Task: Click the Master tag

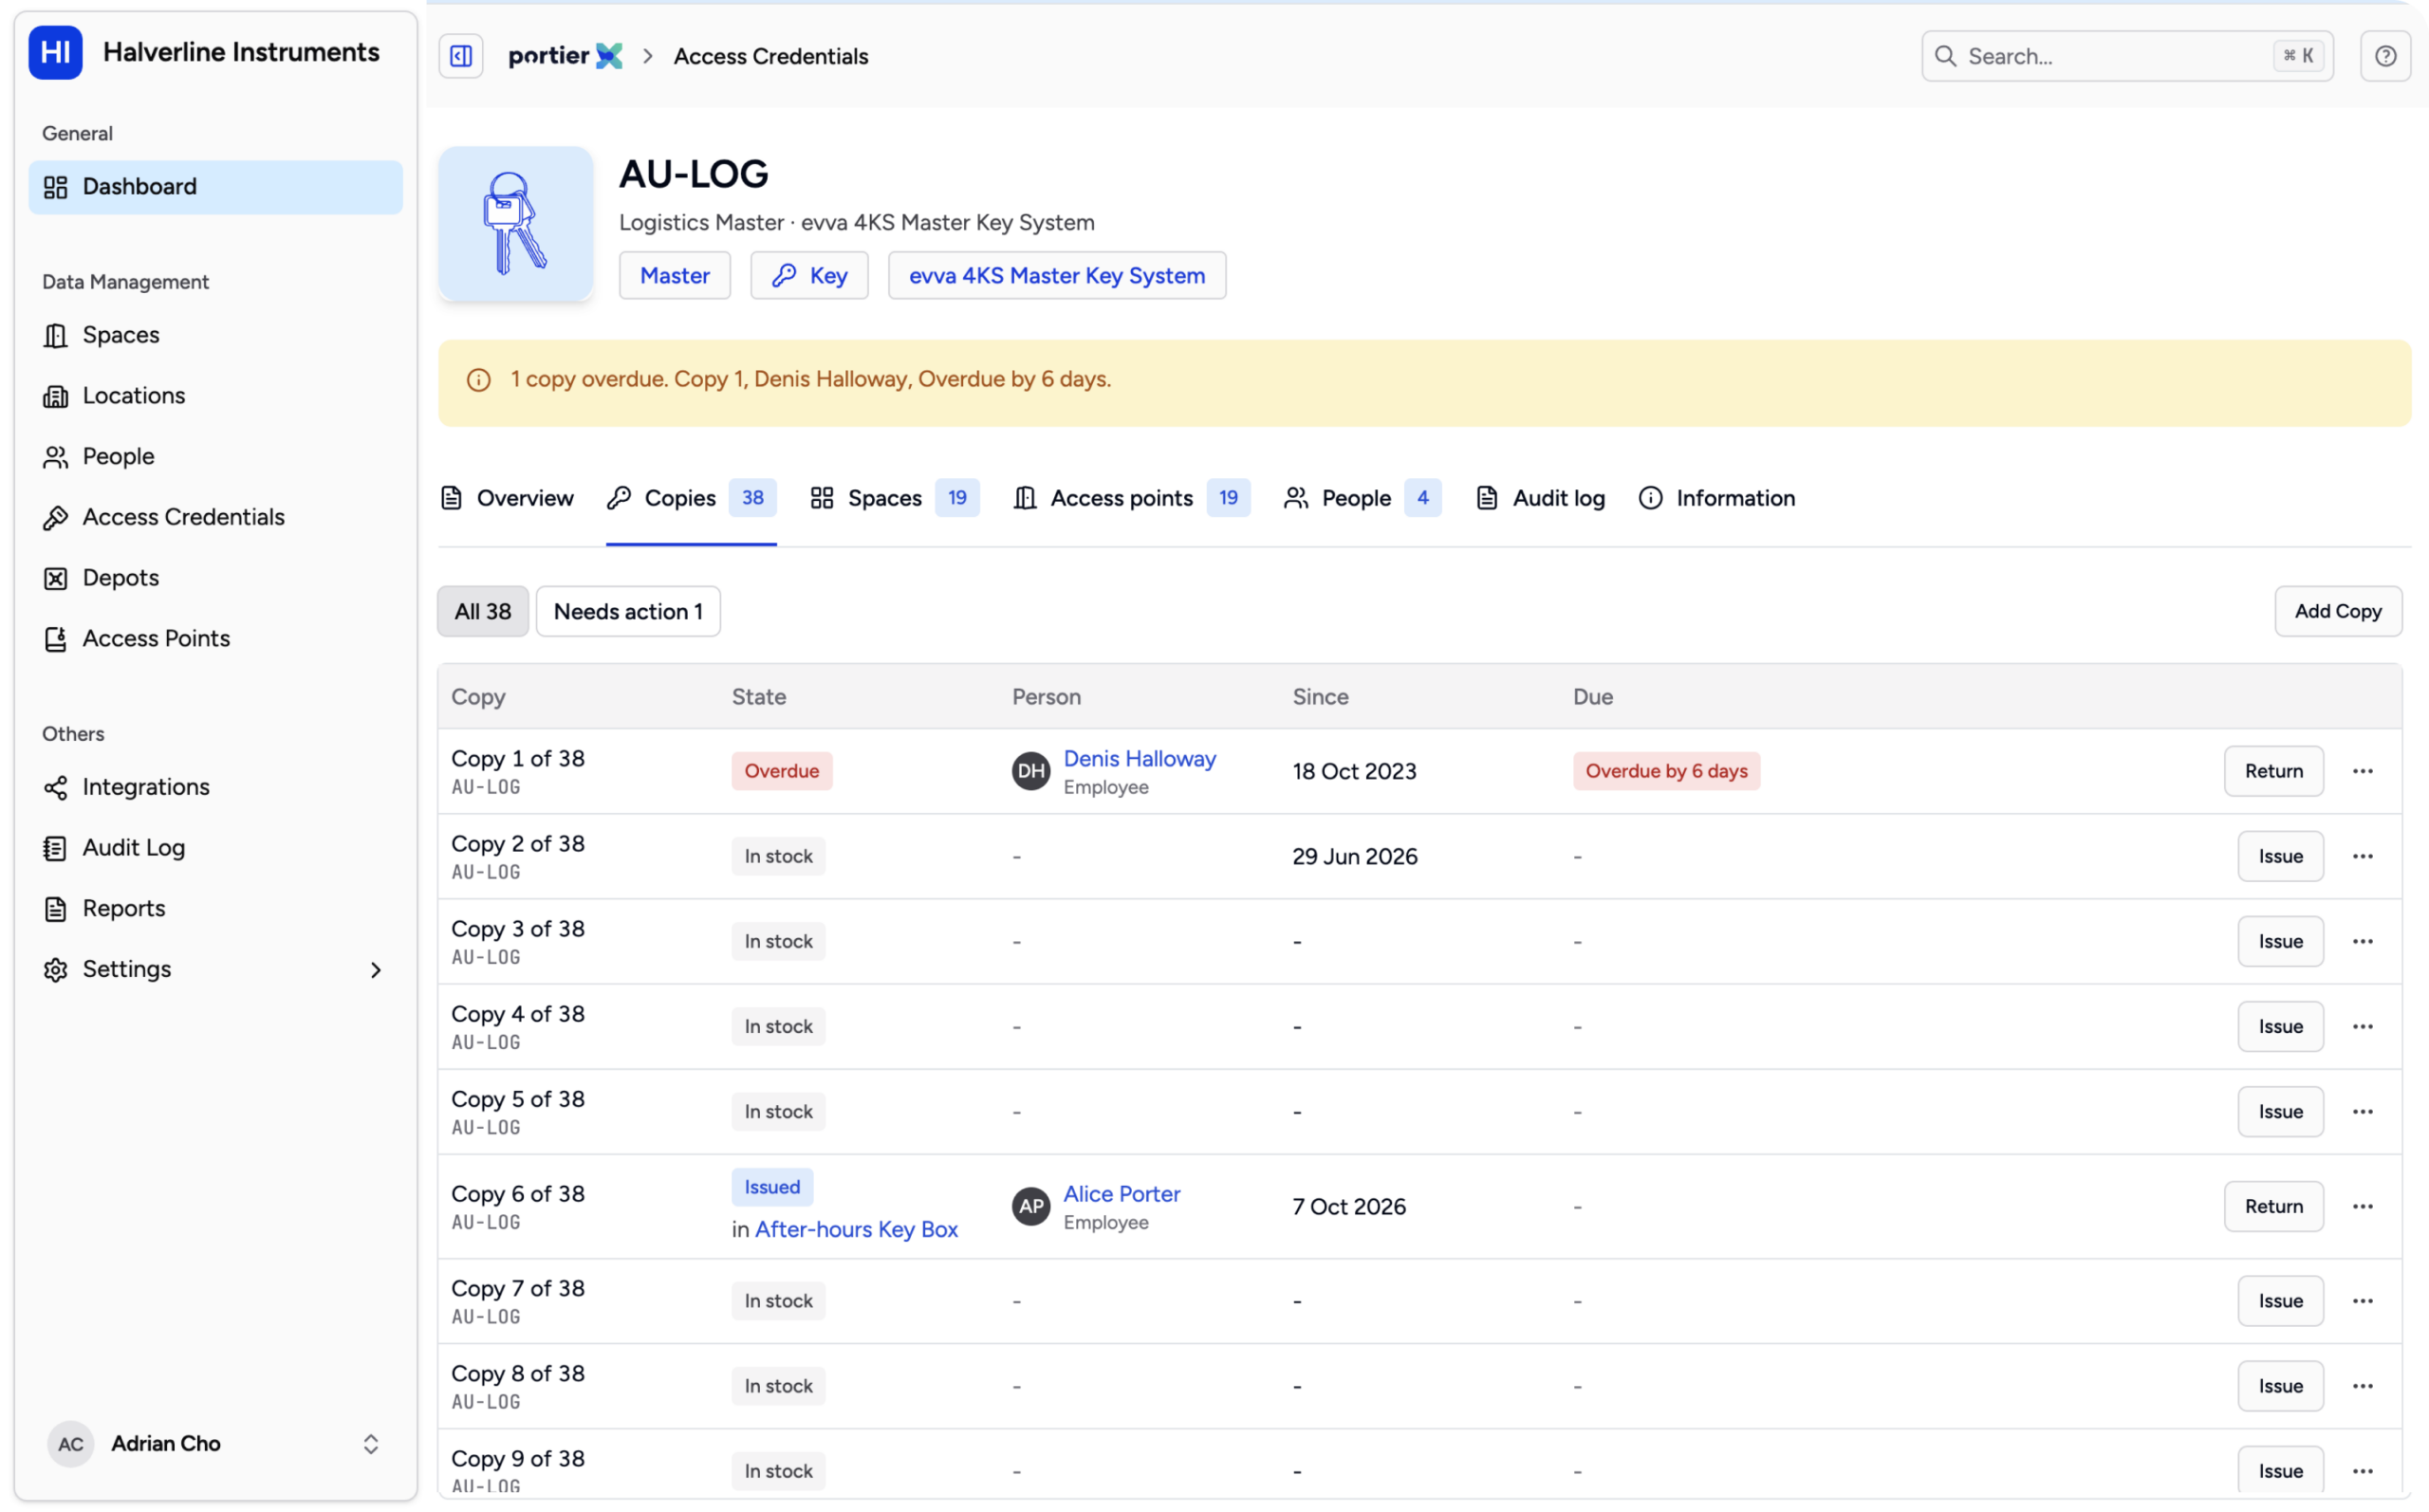Action: (675, 276)
